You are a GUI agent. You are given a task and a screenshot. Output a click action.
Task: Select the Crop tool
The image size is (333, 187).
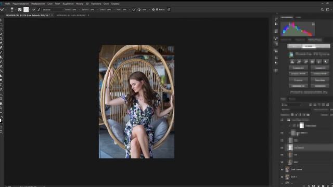1,38
